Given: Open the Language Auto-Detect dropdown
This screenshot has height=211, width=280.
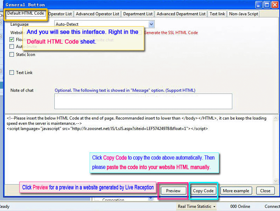Looking at the screenshot, I should tap(151, 24).
